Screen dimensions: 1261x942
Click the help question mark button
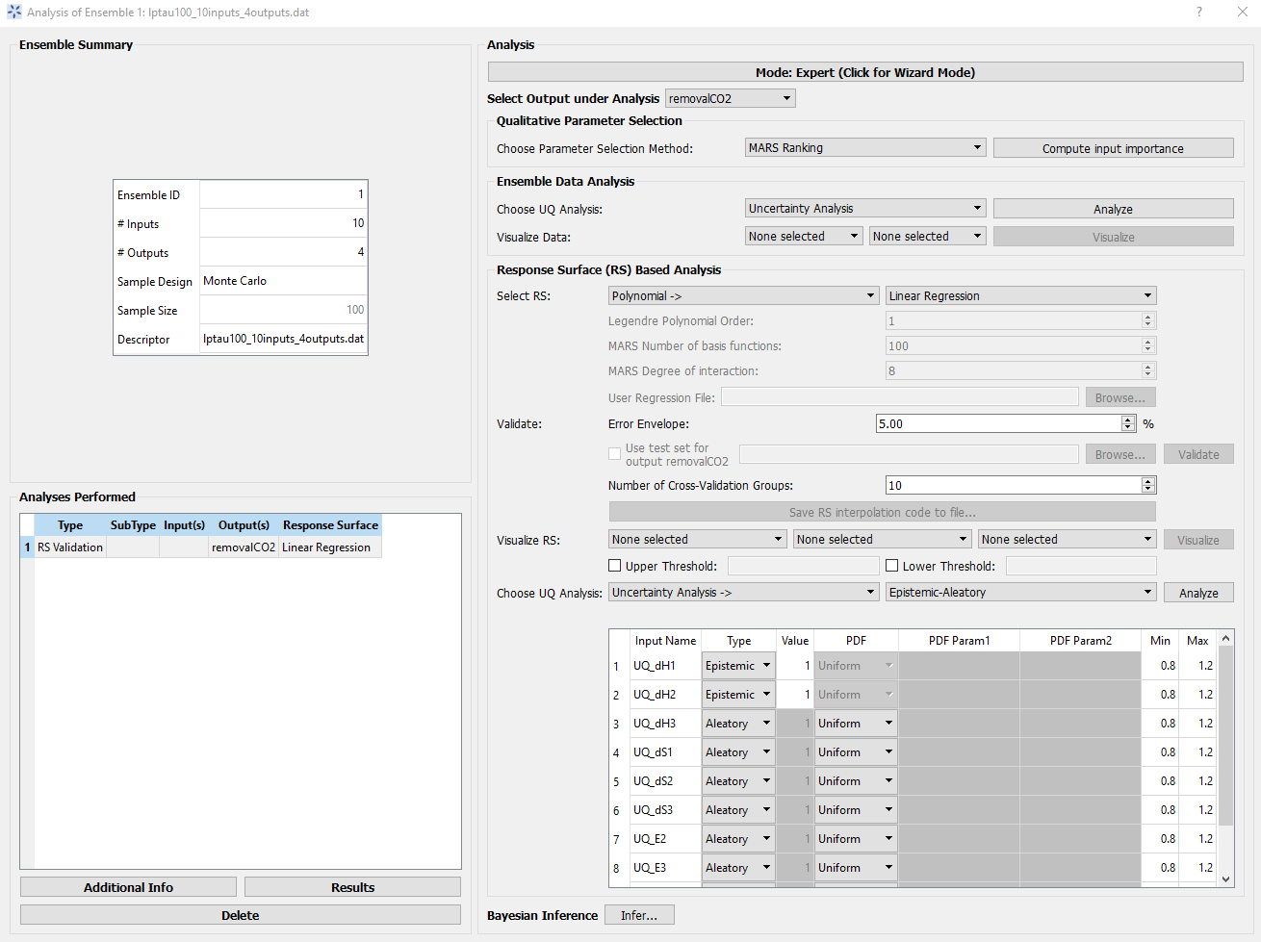coord(1198,13)
